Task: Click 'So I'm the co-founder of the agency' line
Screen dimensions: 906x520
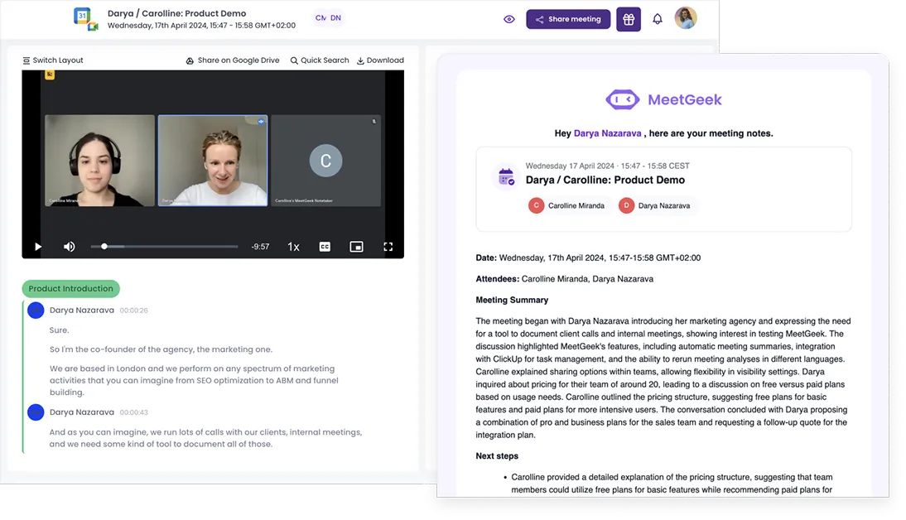Action: (x=161, y=349)
